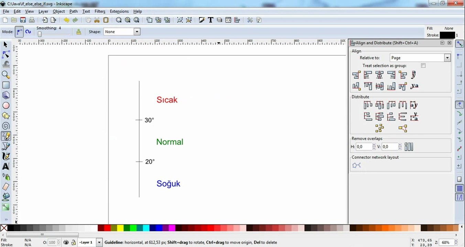Viewport: 465px width, 247px height.
Task: Select the Star polygon tool
Action: tap(6, 116)
